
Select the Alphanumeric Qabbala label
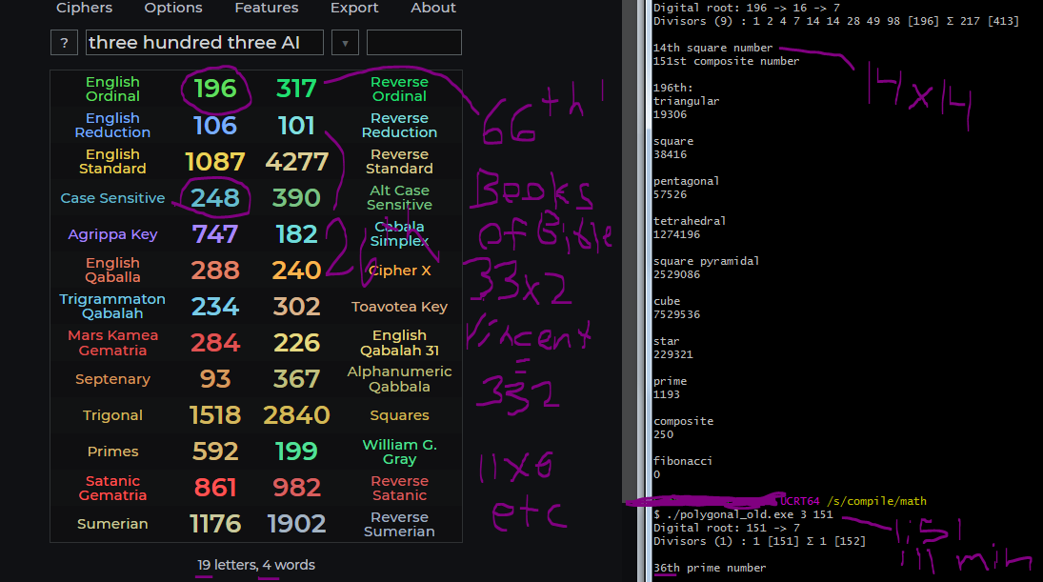[399, 379]
